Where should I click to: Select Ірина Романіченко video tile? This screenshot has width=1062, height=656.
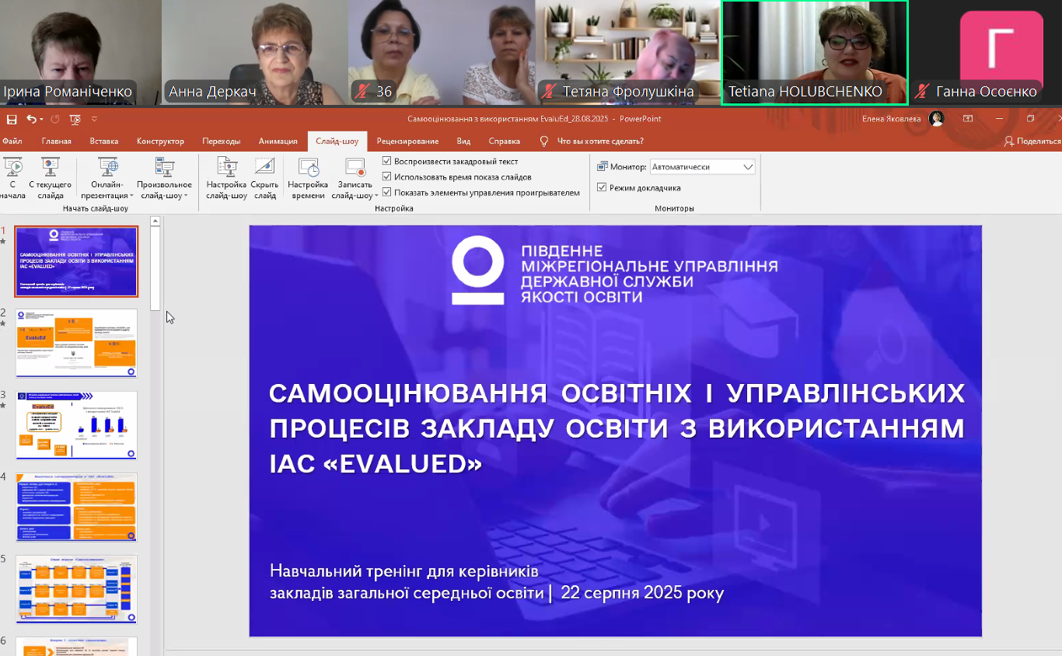coord(80,52)
